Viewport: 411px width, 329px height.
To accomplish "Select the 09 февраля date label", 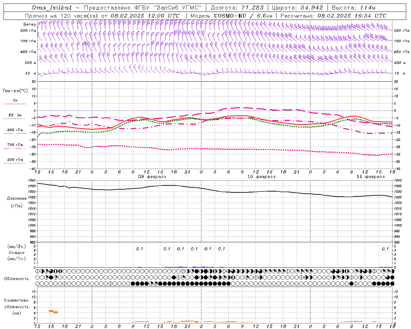I will point(152,177).
